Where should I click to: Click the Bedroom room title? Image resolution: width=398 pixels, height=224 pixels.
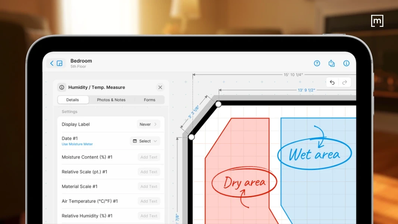[81, 61]
